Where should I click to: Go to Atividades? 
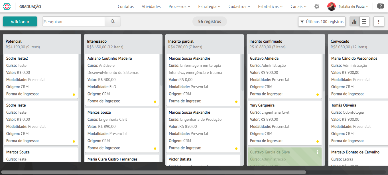click(x=151, y=7)
